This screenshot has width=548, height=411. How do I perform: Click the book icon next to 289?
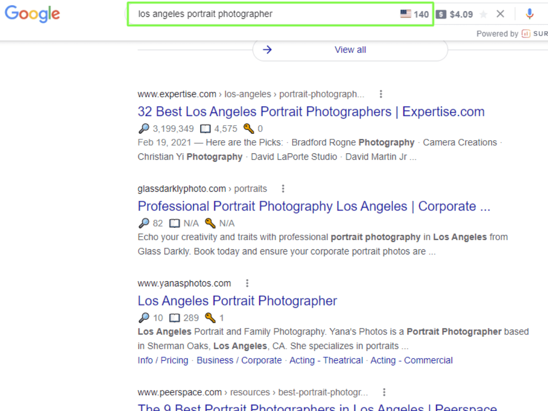coord(174,318)
